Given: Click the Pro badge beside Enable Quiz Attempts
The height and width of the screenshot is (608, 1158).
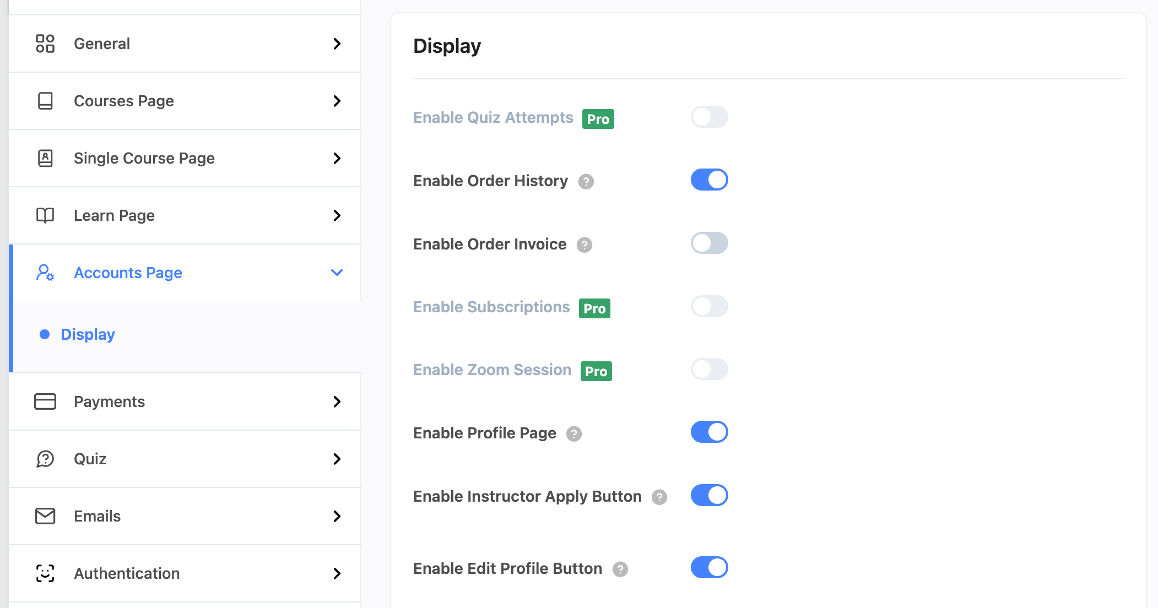Looking at the screenshot, I should click(598, 119).
